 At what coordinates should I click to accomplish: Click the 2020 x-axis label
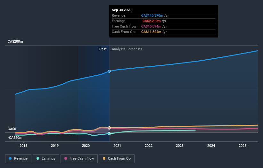coord(86,146)
